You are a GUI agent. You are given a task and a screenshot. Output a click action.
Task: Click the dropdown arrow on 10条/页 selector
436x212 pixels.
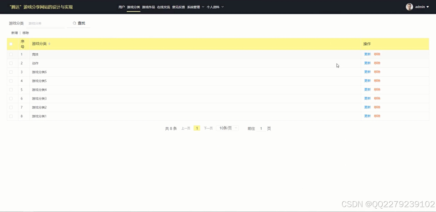[236, 128]
